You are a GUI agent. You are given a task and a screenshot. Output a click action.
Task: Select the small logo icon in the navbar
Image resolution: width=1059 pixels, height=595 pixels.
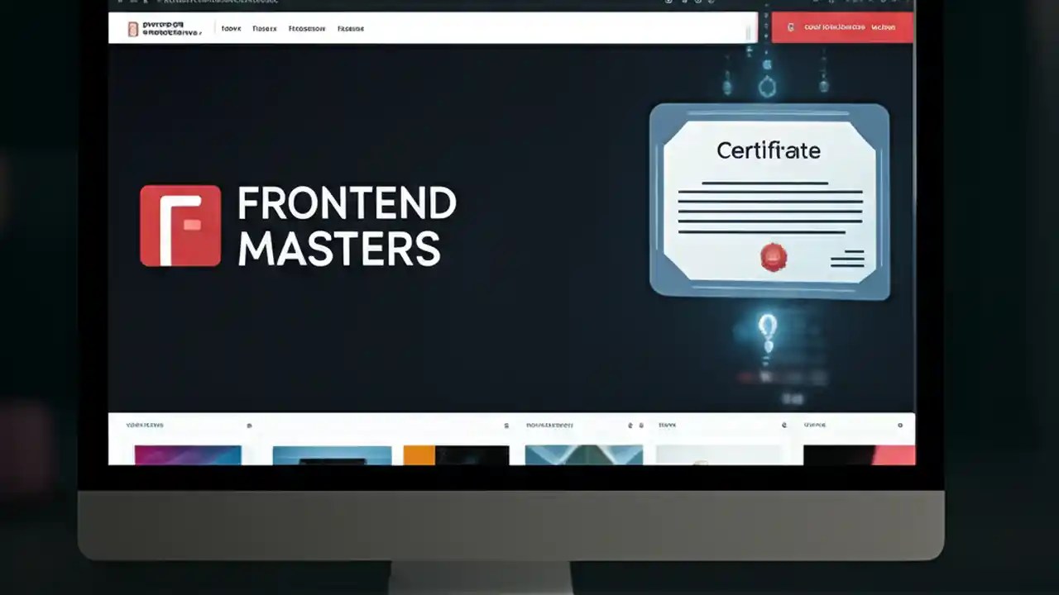point(132,28)
